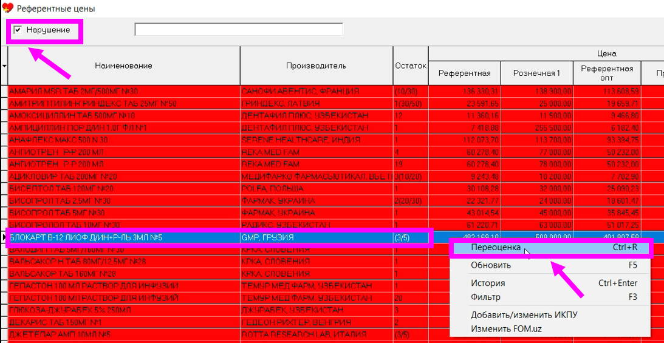
Task: Select row АМОКСИЦИЛЛИН ТАБ 500МГ №10
Action: 124,115
